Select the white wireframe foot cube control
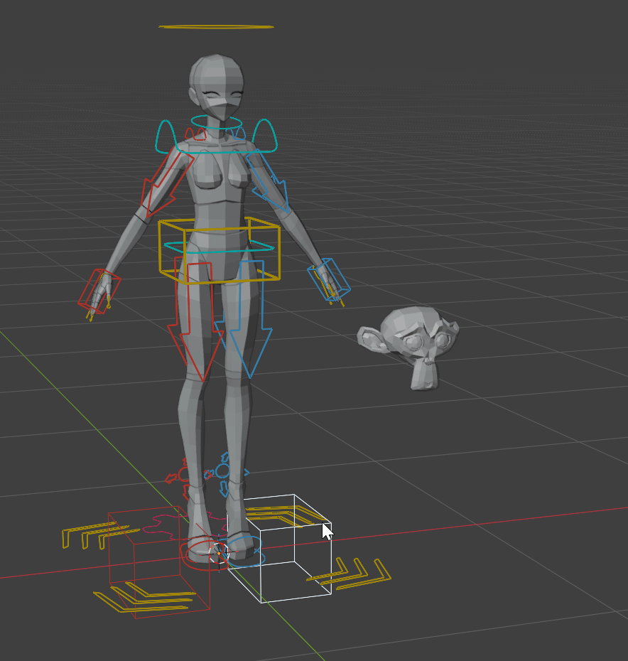 tap(280, 548)
